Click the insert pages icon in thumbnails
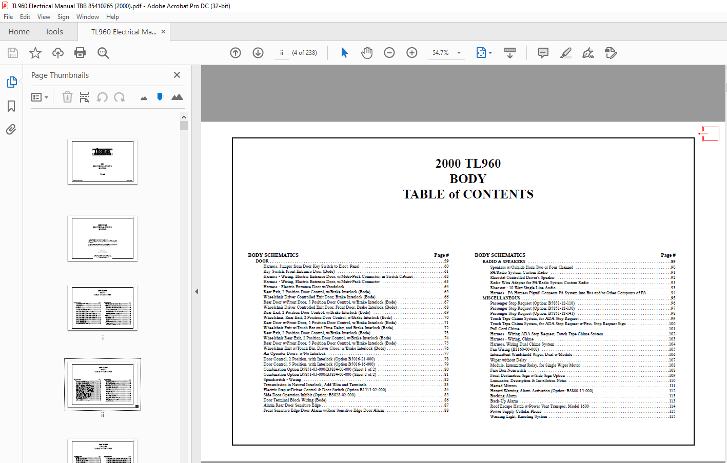This screenshot has width=727, height=463. pos(85,97)
